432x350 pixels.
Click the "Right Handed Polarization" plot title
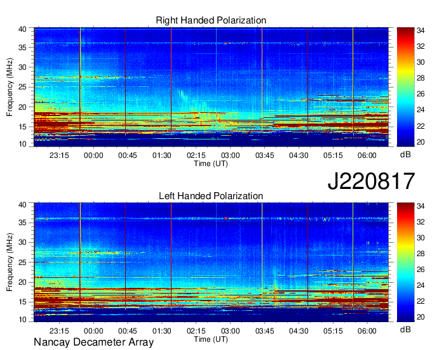click(x=211, y=20)
